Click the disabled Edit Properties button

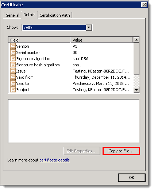82,151
